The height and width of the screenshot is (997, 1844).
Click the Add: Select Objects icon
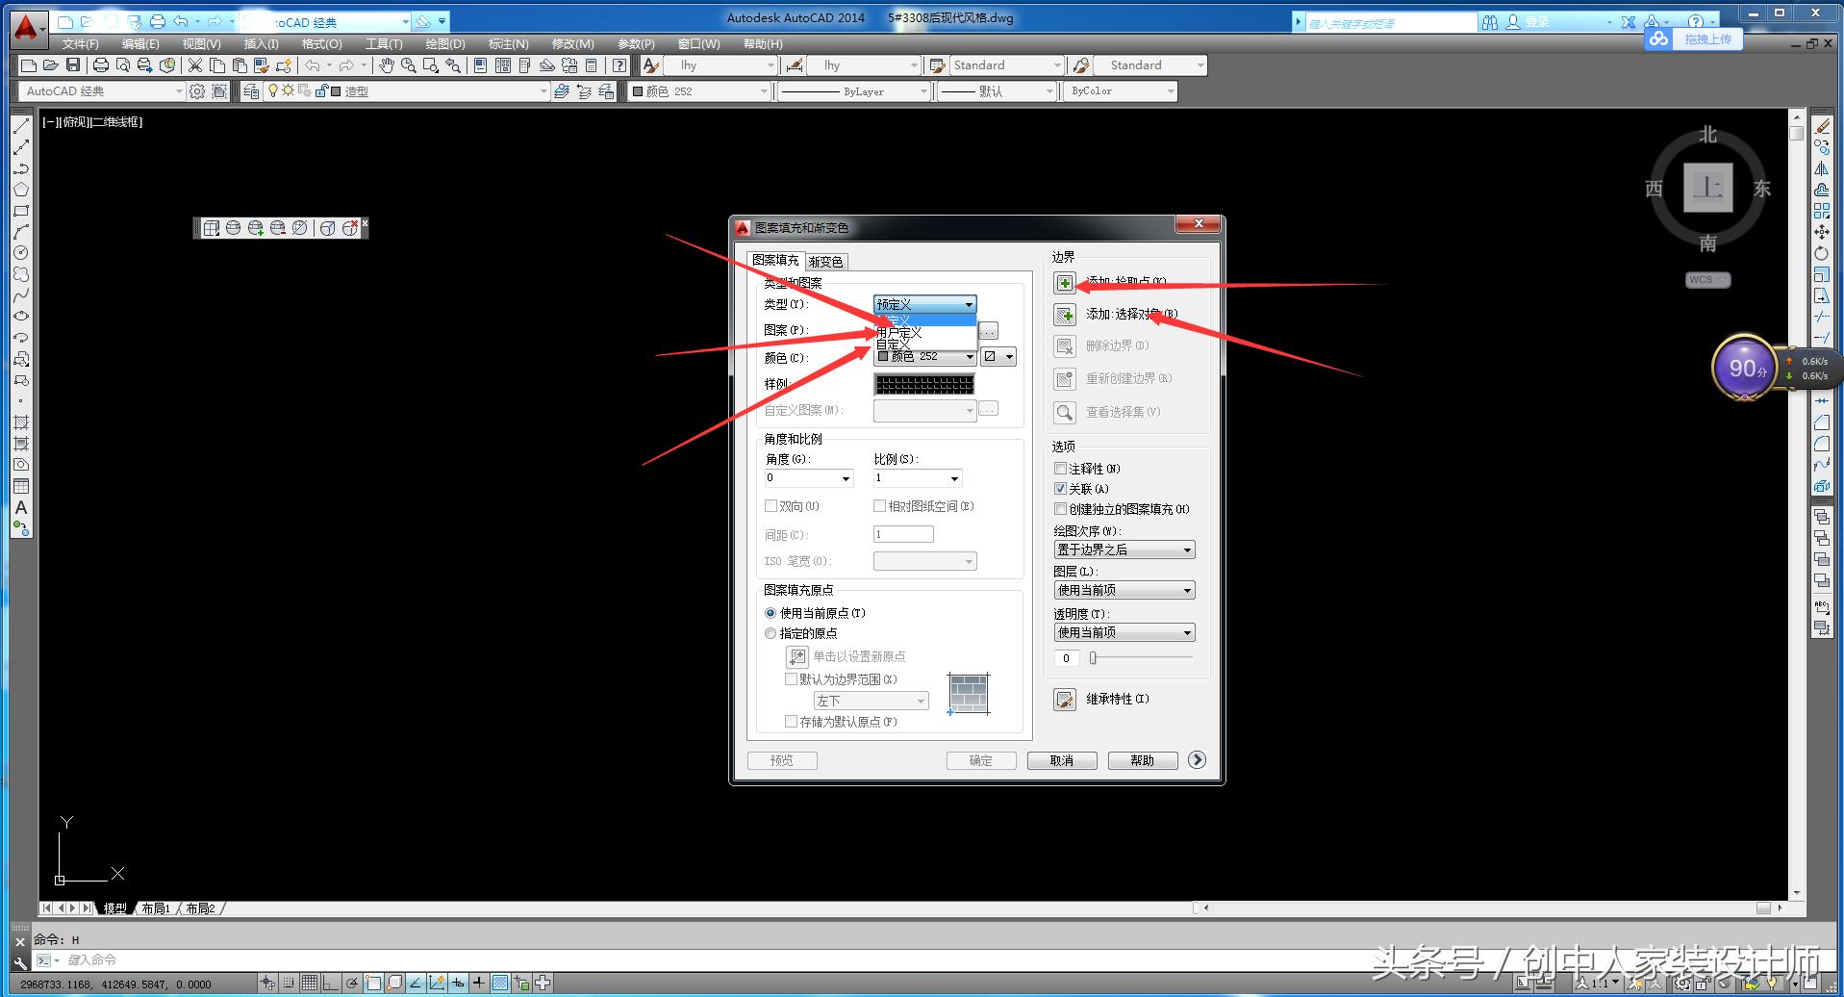click(x=1064, y=314)
